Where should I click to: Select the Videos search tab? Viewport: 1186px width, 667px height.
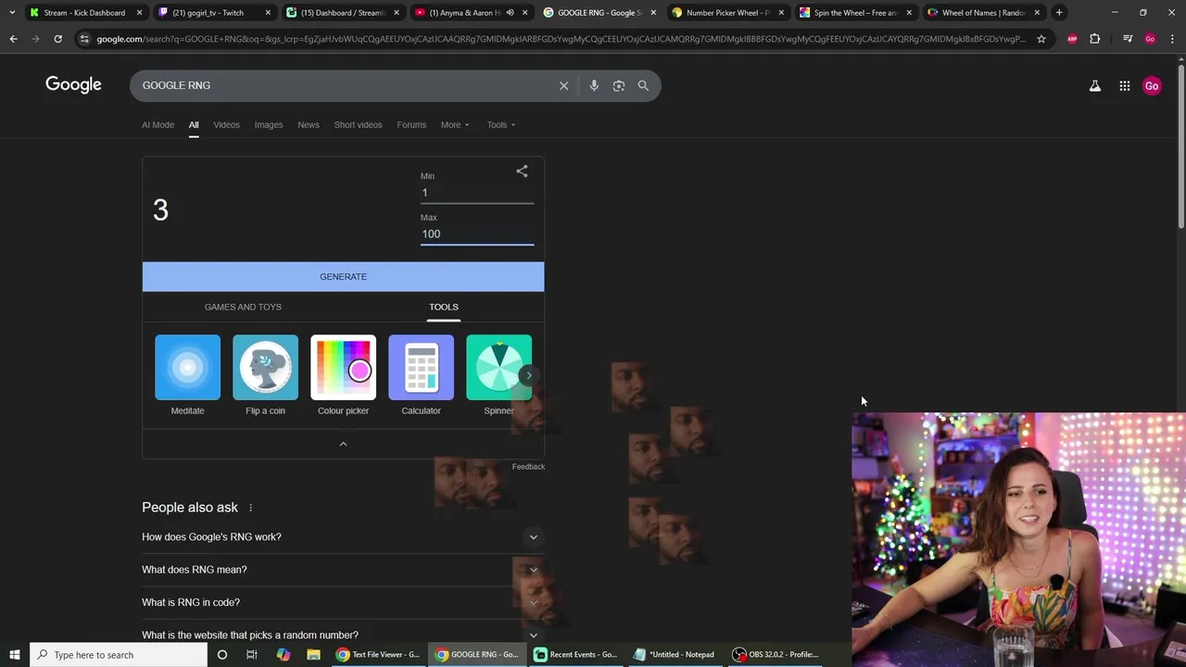226,125
